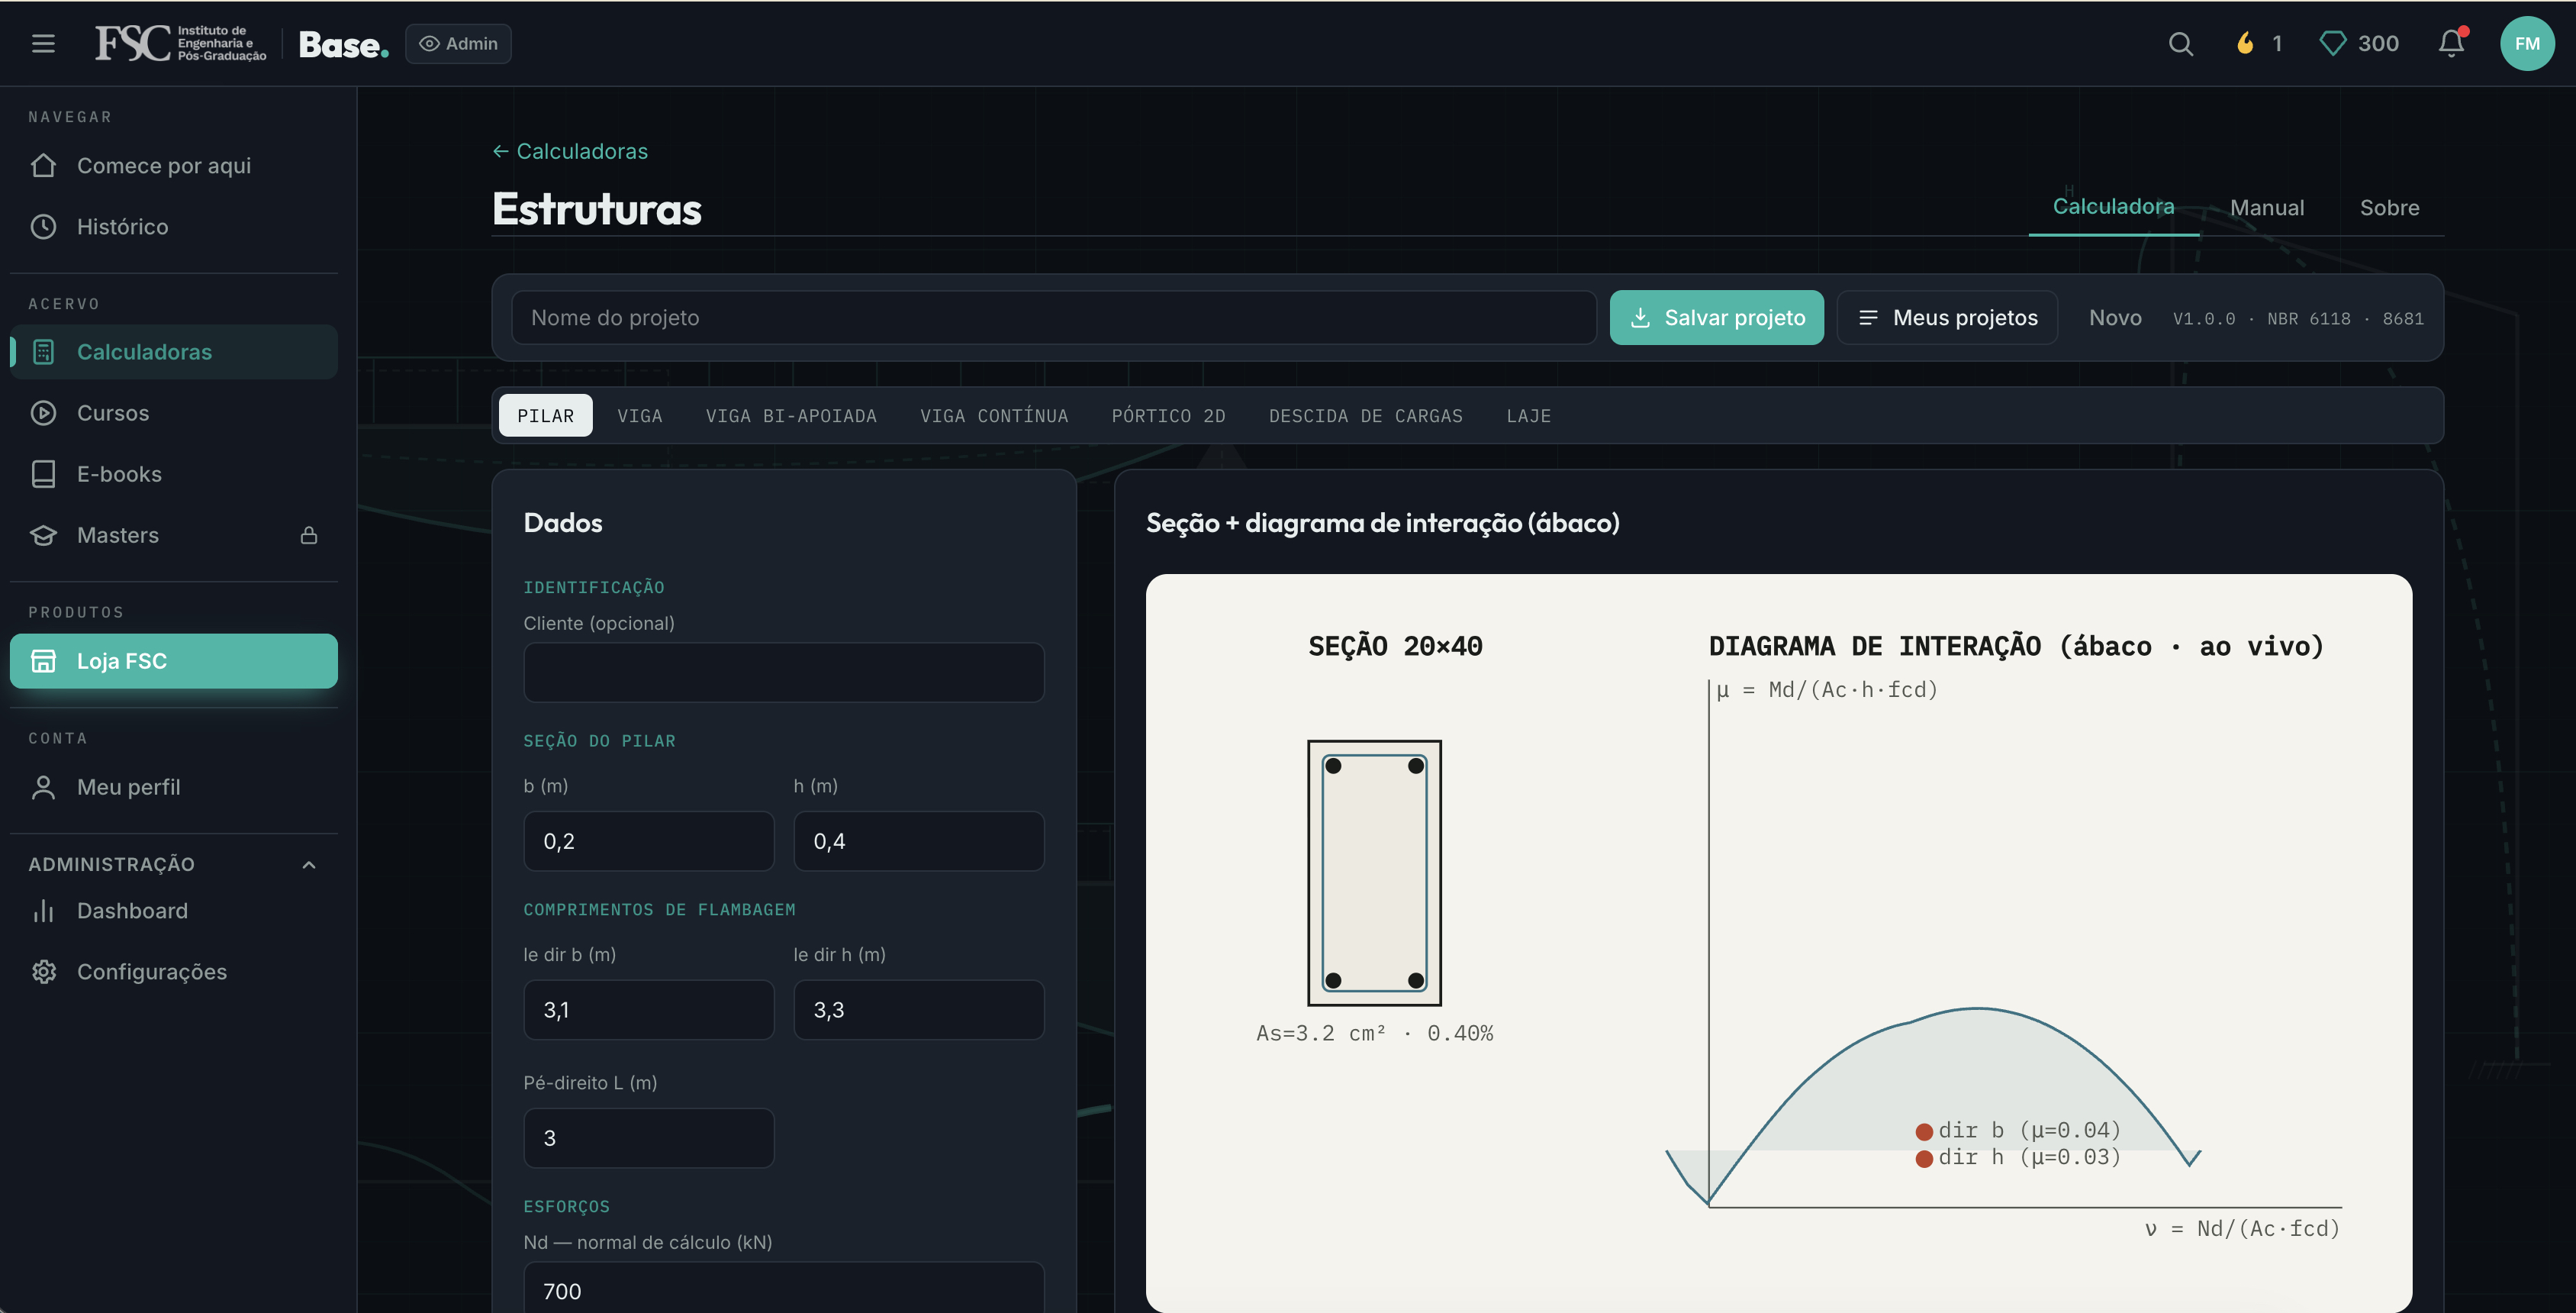Open the Sobre page tab
The image size is (2576, 1313).
pyautogui.click(x=2389, y=207)
